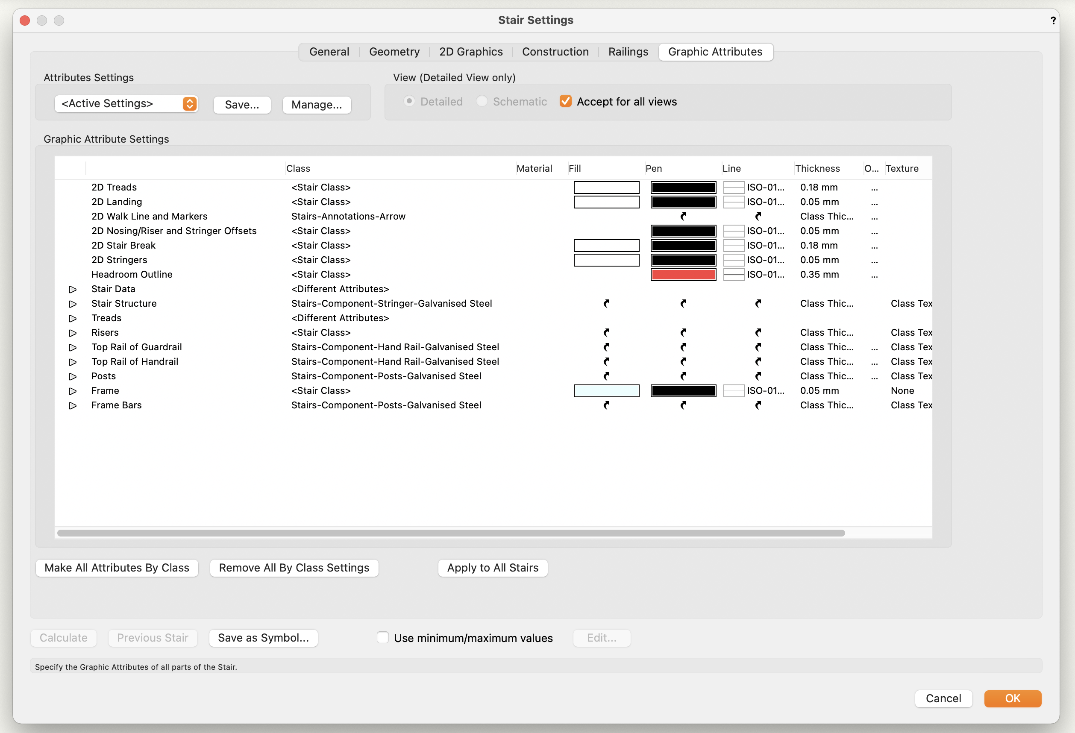Click Make All Attributes By Class
The image size is (1075, 733).
[117, 568]
